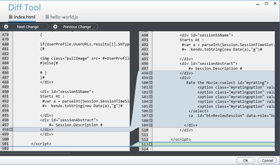Click change marker on right line 508
This screenshot has height=165, width=280.
click(150, 121)
